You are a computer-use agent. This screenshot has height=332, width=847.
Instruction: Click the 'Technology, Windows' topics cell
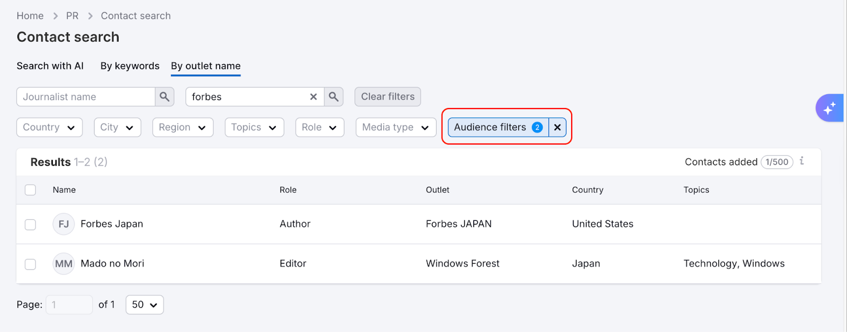pos(734,264)
